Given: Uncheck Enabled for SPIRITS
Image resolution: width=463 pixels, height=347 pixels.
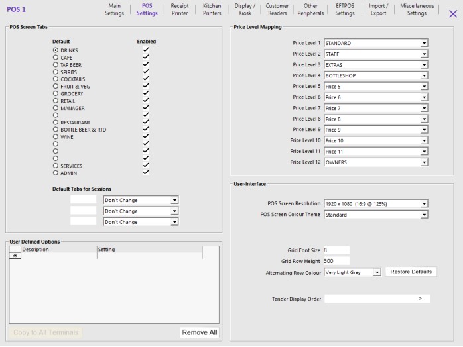Looking at the screenshot, I should tap(146, 72).
